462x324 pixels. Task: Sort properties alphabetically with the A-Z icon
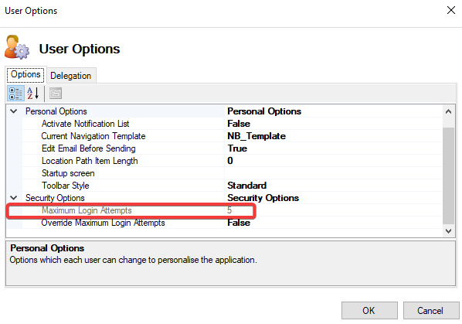click(x=33, y=94)
